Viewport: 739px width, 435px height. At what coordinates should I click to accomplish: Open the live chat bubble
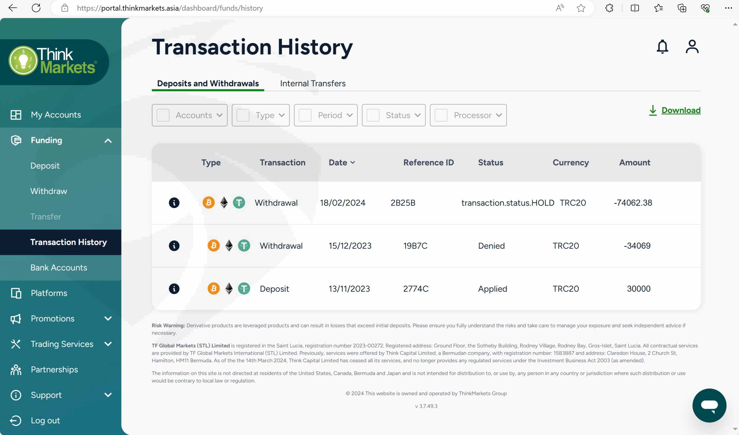709,405
